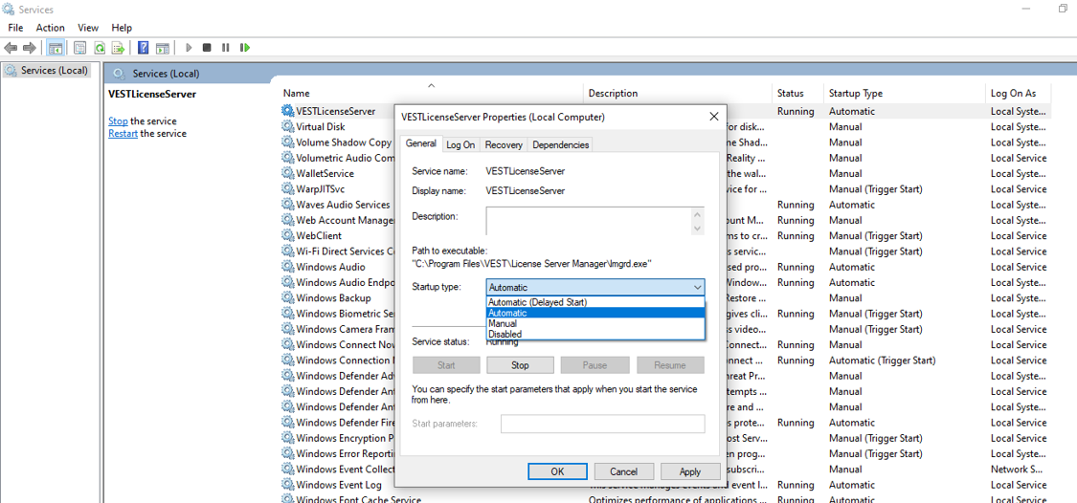
Task: Close the VESTLicenseServer Properties dialog
Action: (x=713, y=117)
